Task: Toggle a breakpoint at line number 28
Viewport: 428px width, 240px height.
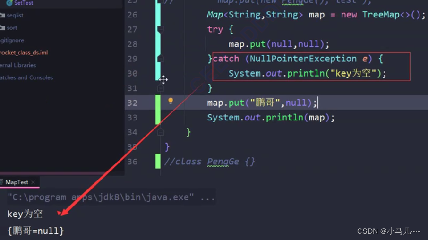Action: click(132, 44)
